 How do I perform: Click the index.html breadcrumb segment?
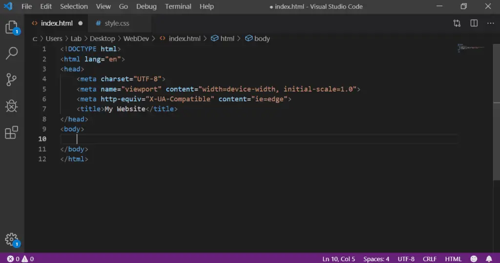[x=180, y=38]
